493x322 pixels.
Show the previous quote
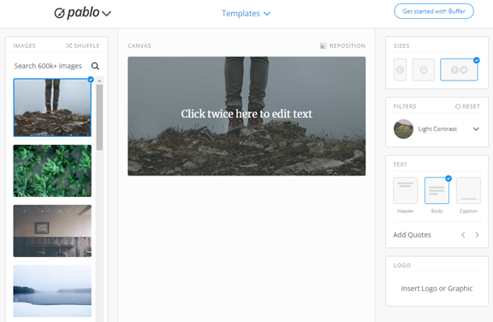pos(463,235)
